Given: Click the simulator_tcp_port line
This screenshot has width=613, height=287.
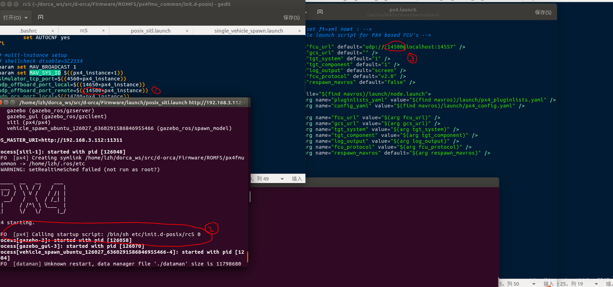Looking at the screenshot, I should point(63,79).
